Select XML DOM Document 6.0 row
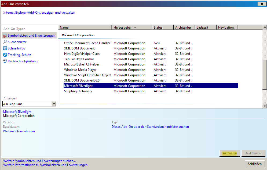This screenshot has width=267, height=170. tap(151, 80)
